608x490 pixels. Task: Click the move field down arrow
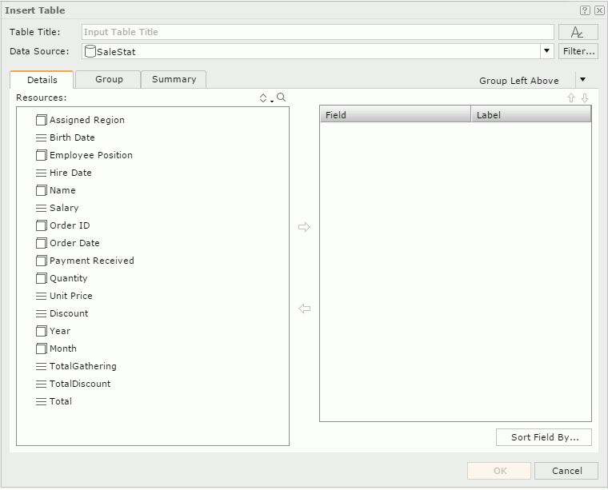pyautogui.click(x=585, y=98)
